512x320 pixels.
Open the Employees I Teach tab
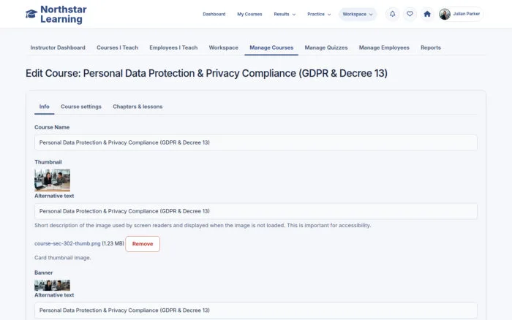point(173,47)
